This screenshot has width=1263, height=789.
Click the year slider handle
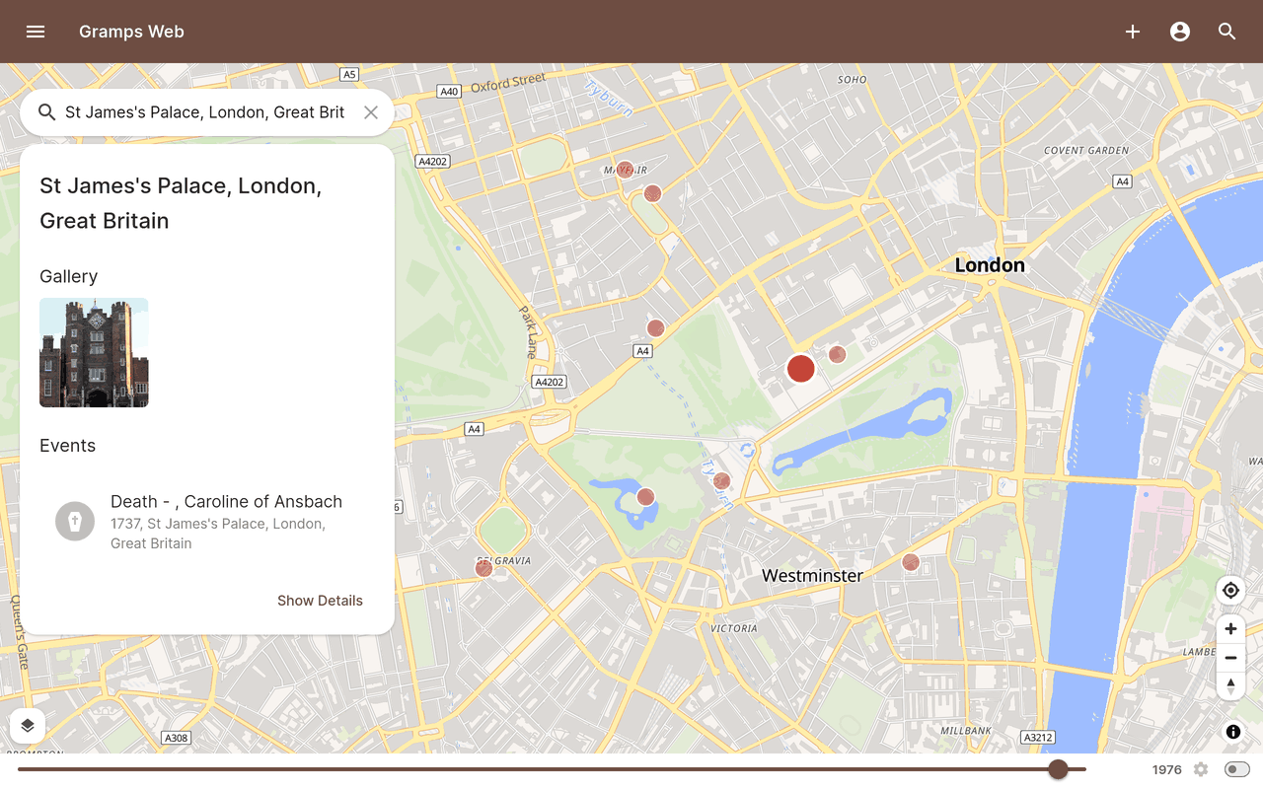(1058, 769)
